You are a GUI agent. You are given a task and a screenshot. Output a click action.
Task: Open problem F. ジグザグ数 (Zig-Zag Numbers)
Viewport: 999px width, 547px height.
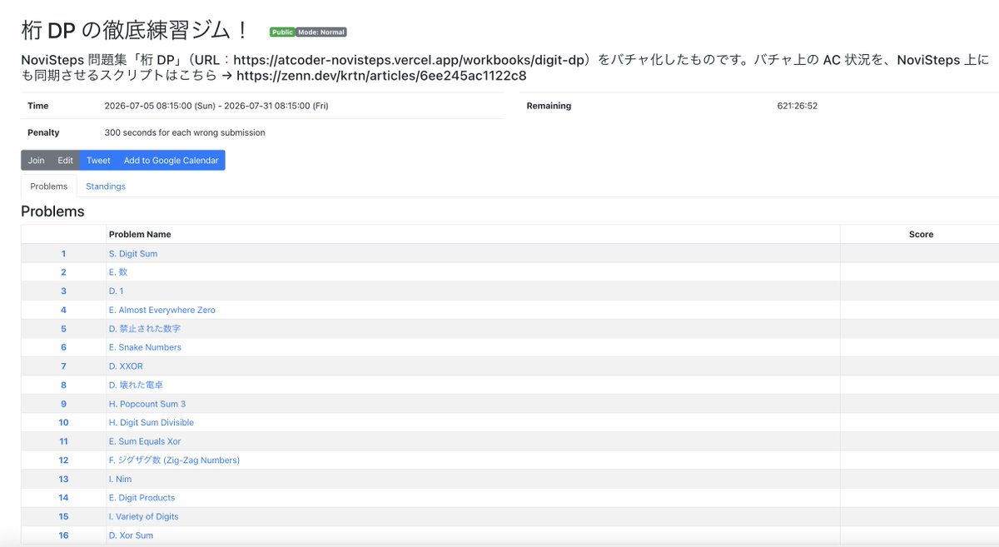point(174,460)
